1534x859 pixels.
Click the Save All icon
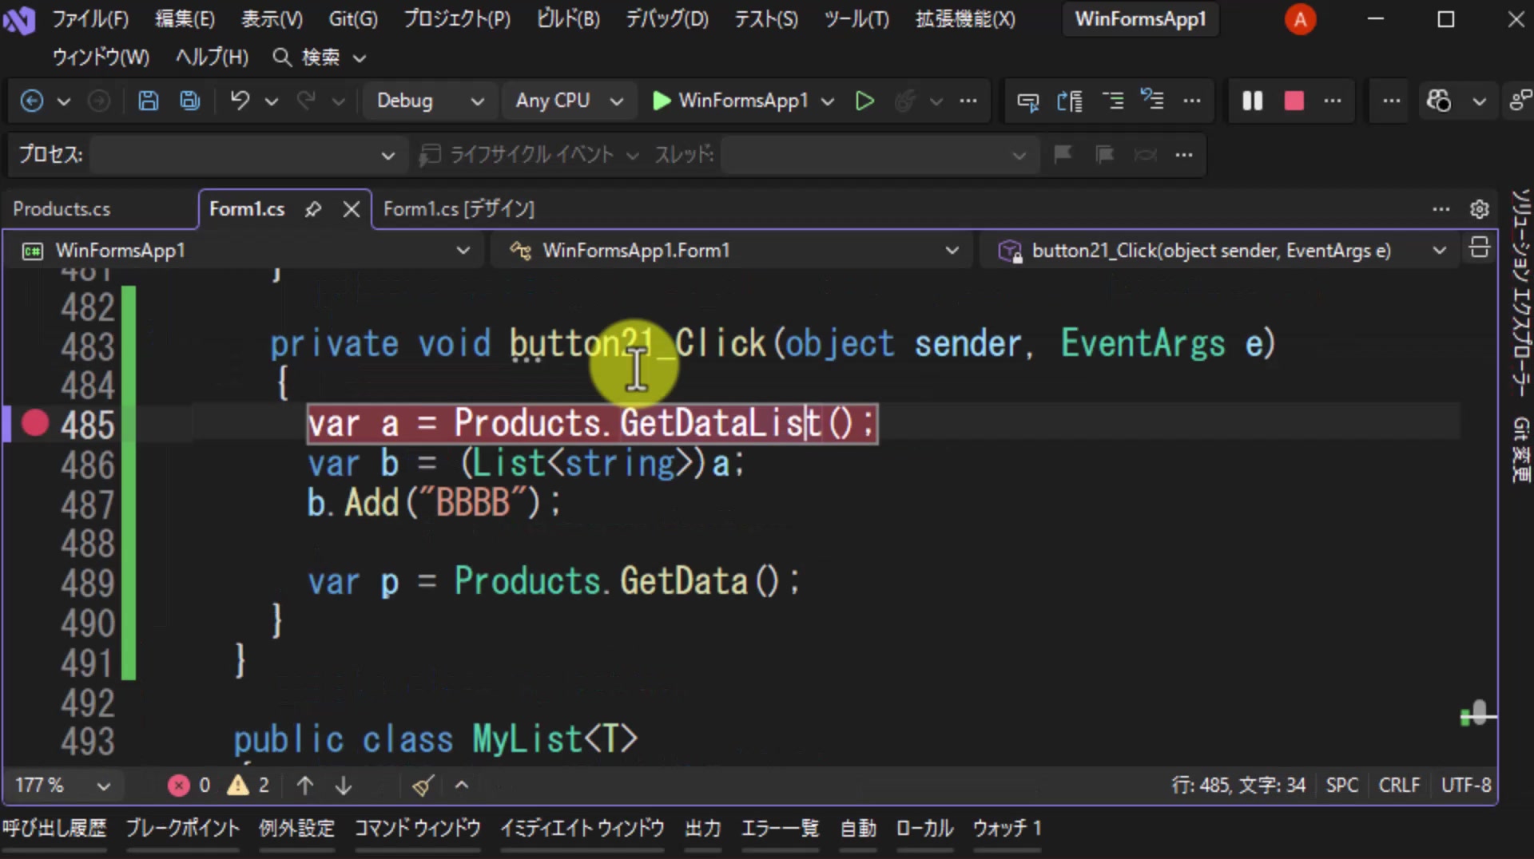coord(190,101)
